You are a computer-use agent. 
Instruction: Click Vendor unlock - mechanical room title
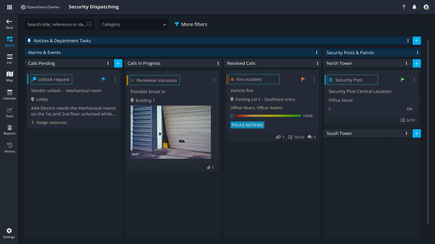(x=66, y=91)
